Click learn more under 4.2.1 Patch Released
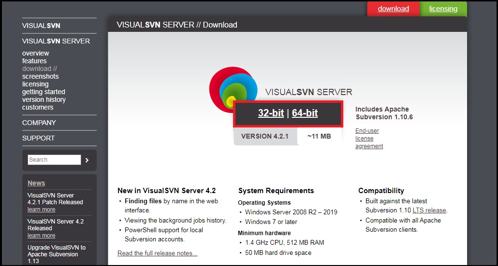Viewport: 498px width, 266px height. (x=41, y=210)
